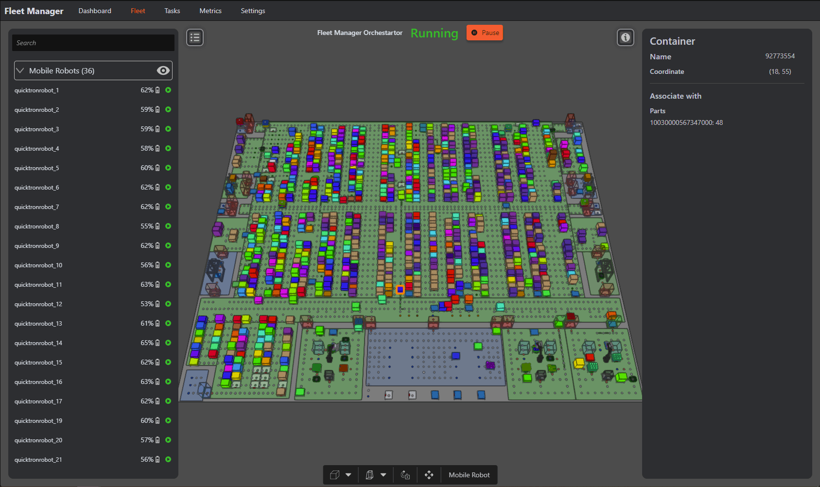
Task: Click the perspective view icon in the toolbar
Action: click(369, 475)
